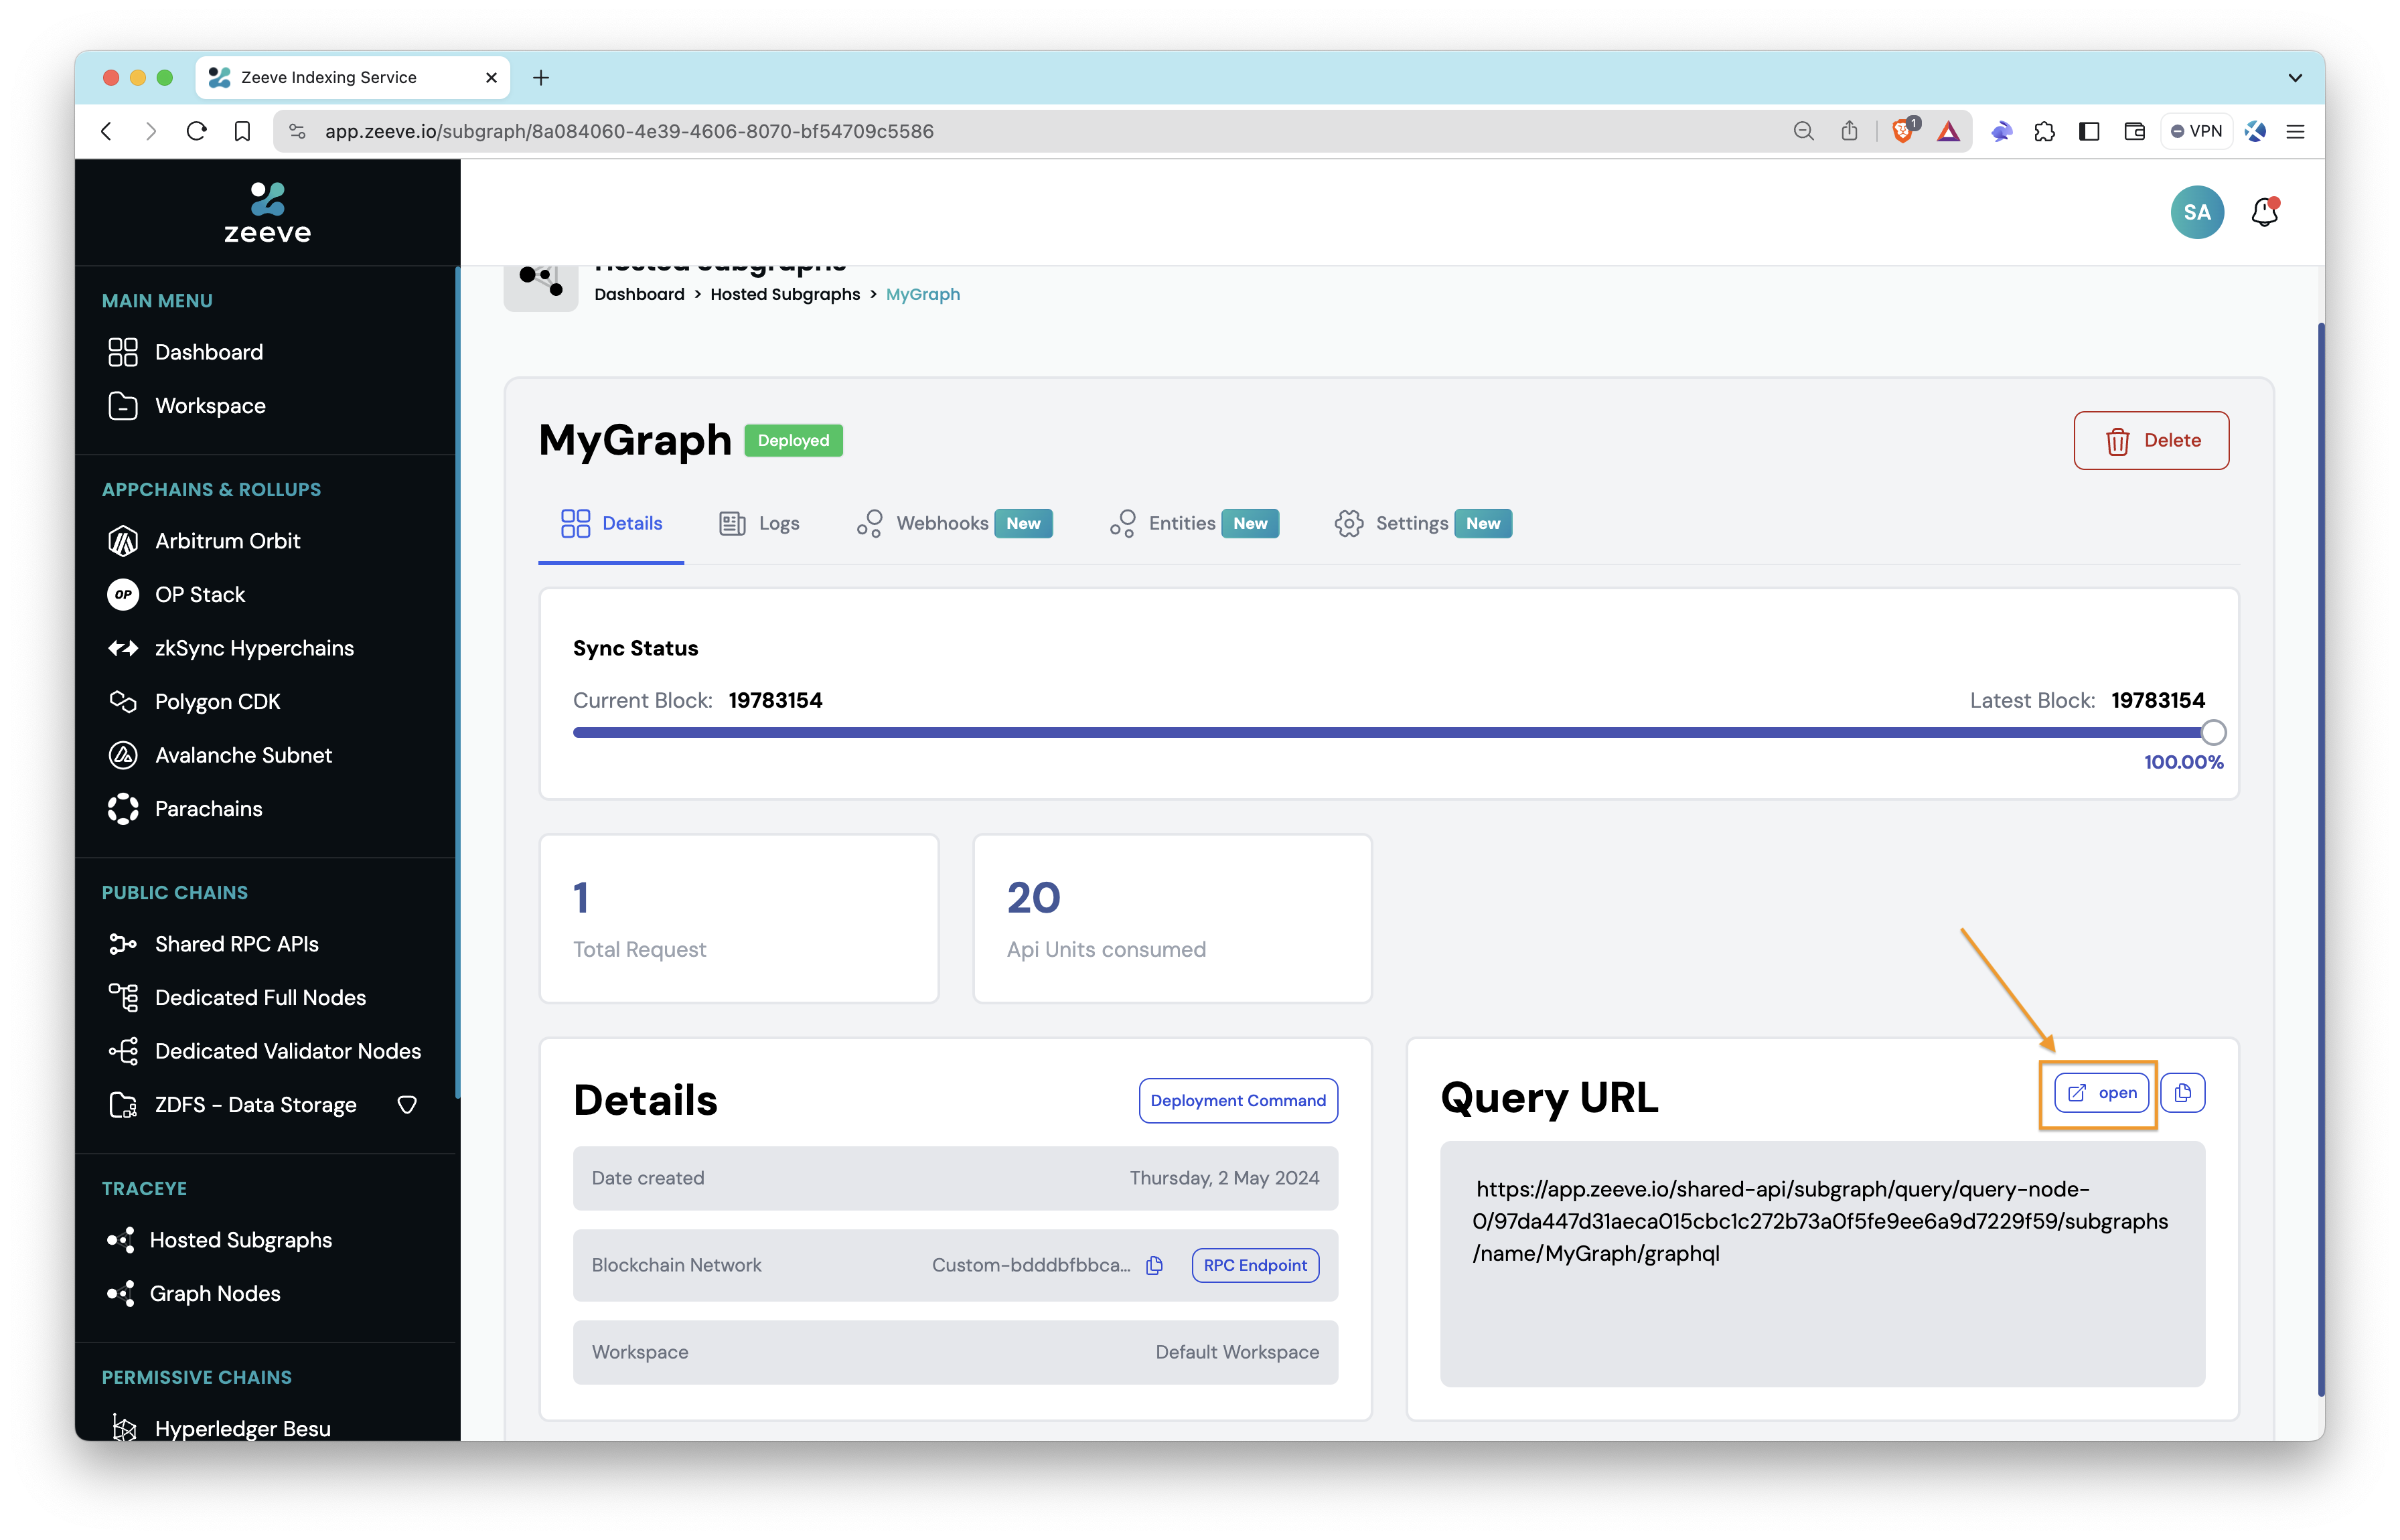Click the Total Request card
Screen dimensions: 2400x1540
738,918
